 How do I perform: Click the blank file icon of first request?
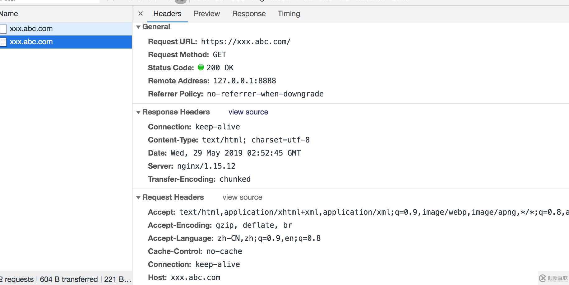coord(3,29)
